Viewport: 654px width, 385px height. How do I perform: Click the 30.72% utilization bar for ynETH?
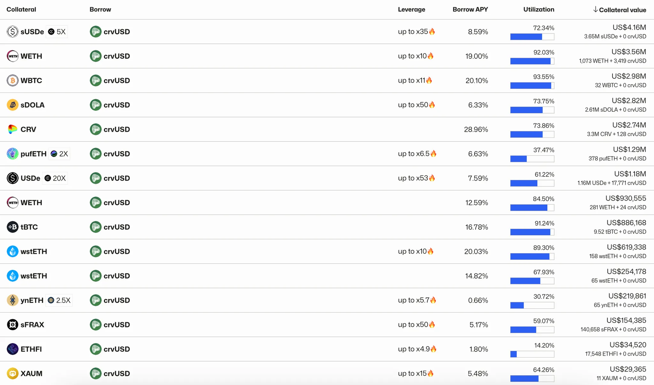pos(532,305)
